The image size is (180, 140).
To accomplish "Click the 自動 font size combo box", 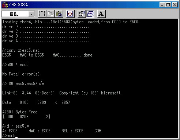I will coord(18,14).
